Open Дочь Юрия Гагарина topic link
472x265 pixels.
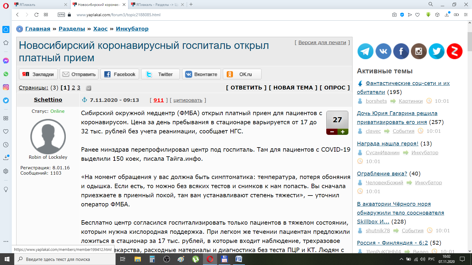397,118
